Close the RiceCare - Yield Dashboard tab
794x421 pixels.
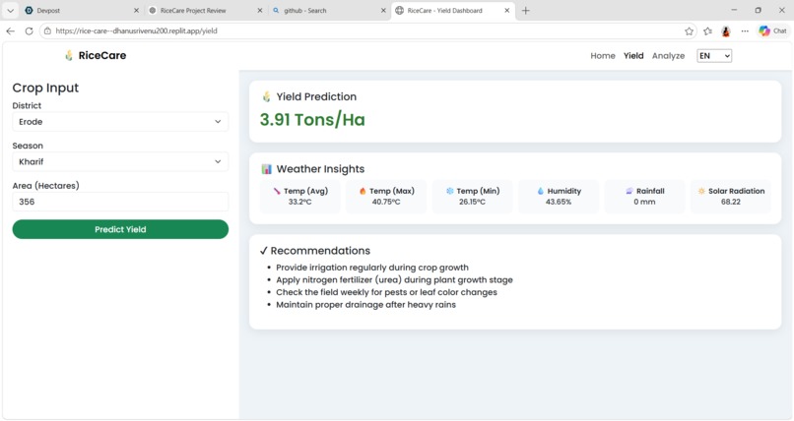pos(507,10)
